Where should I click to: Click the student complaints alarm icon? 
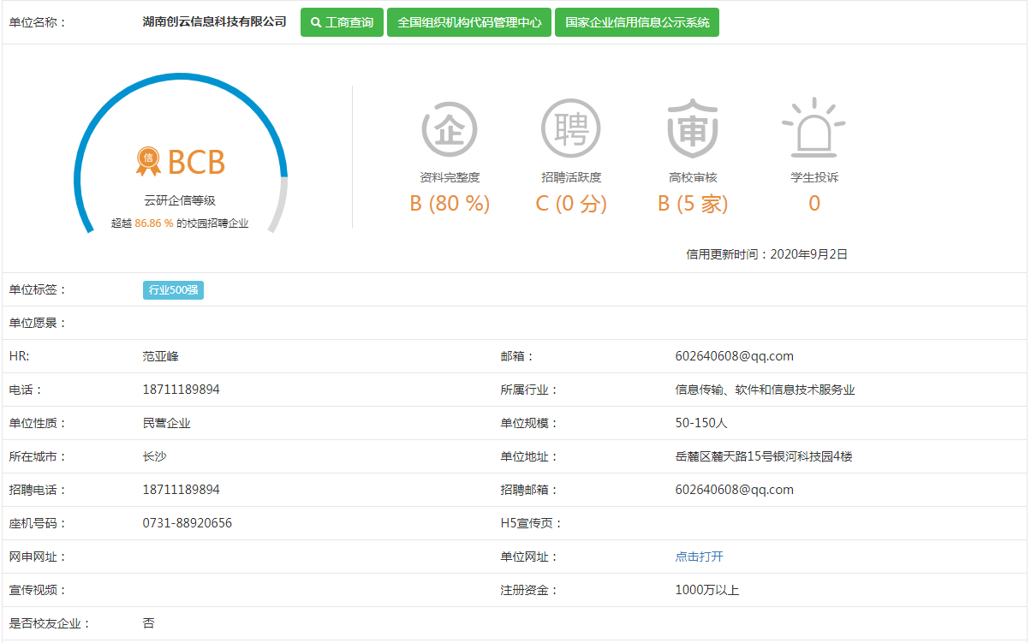click(813, 128)
